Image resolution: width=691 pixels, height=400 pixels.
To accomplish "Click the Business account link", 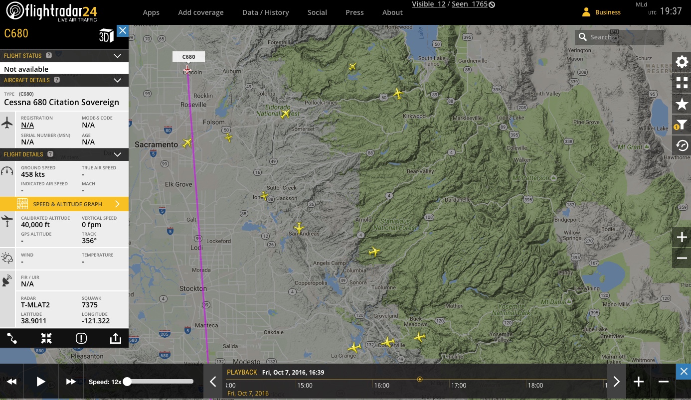I will pyautogui.click(x=607, y=12).
